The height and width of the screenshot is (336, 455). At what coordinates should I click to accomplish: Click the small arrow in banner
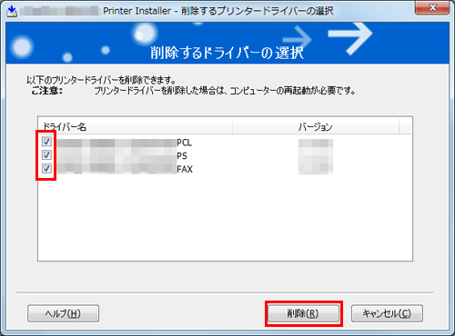coord(298,39)
